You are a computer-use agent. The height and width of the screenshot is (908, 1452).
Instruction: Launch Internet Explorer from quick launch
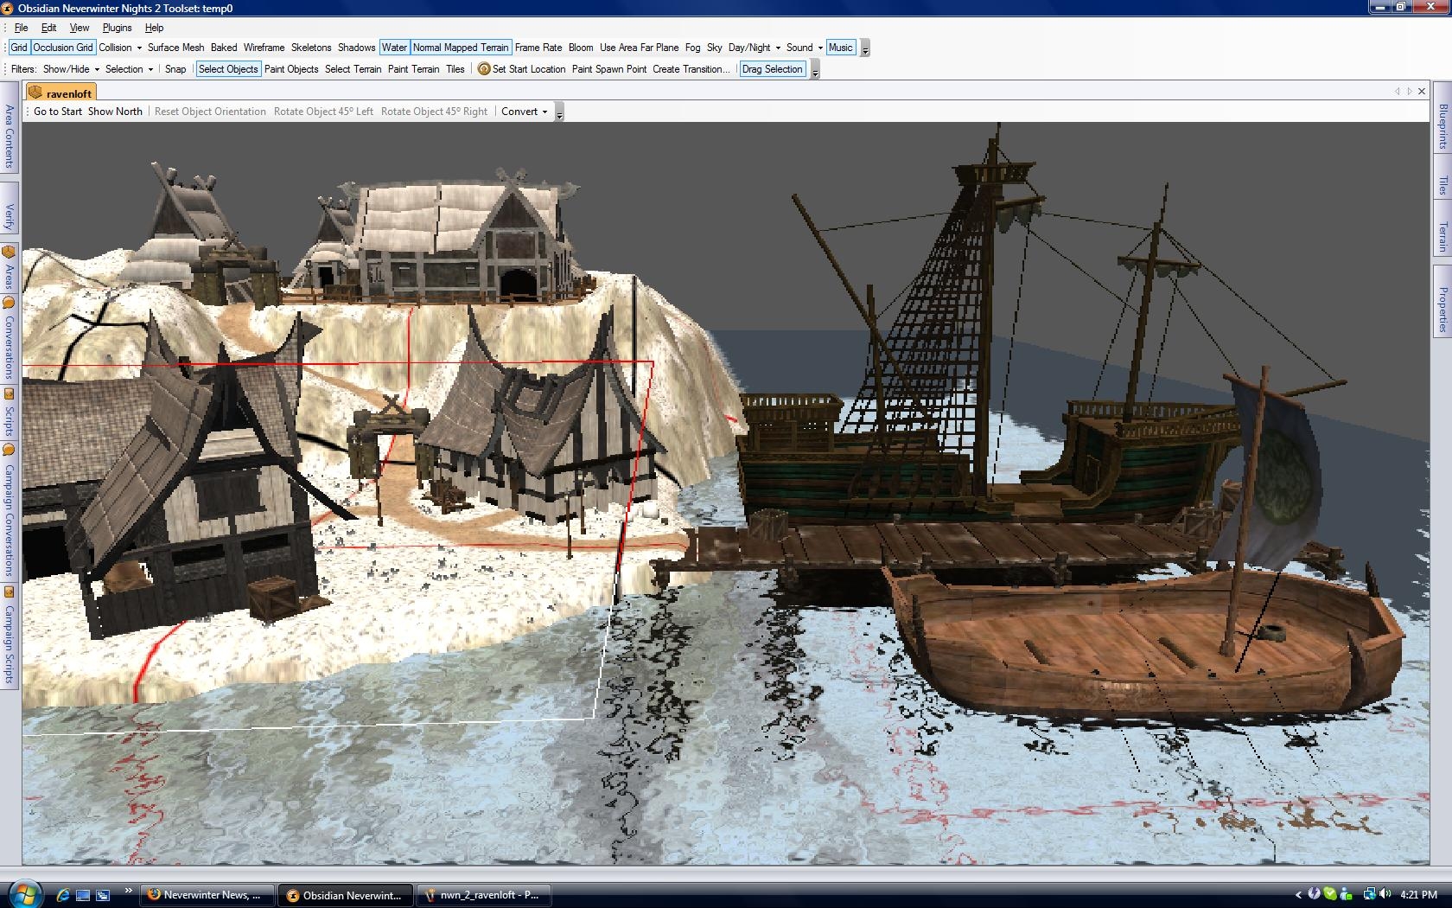(63, 895)
